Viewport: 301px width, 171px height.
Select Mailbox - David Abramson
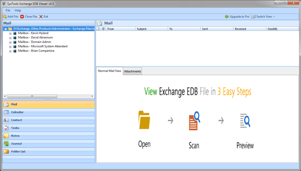[x=35, y=37]
